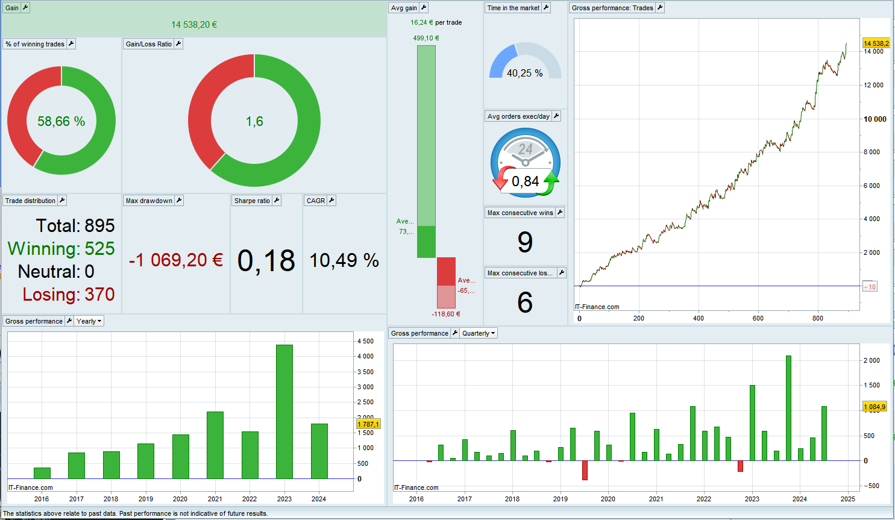Click the 1,6 gain/loss ratio value
Screen dimensions: 895x520
254,121
